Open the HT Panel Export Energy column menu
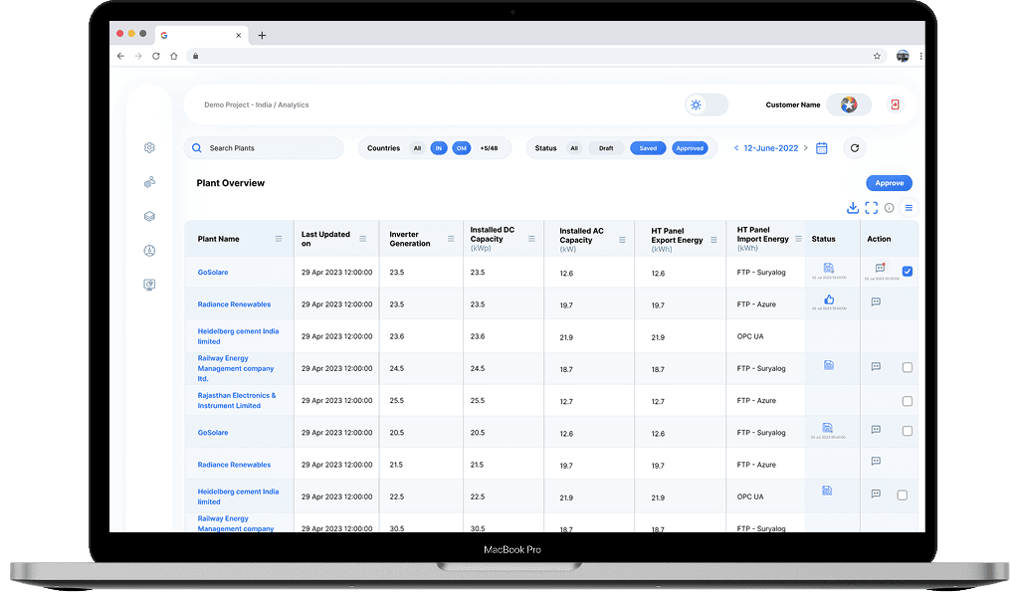The height and width of the screenshot is (595, 1019). click(713, 240)
